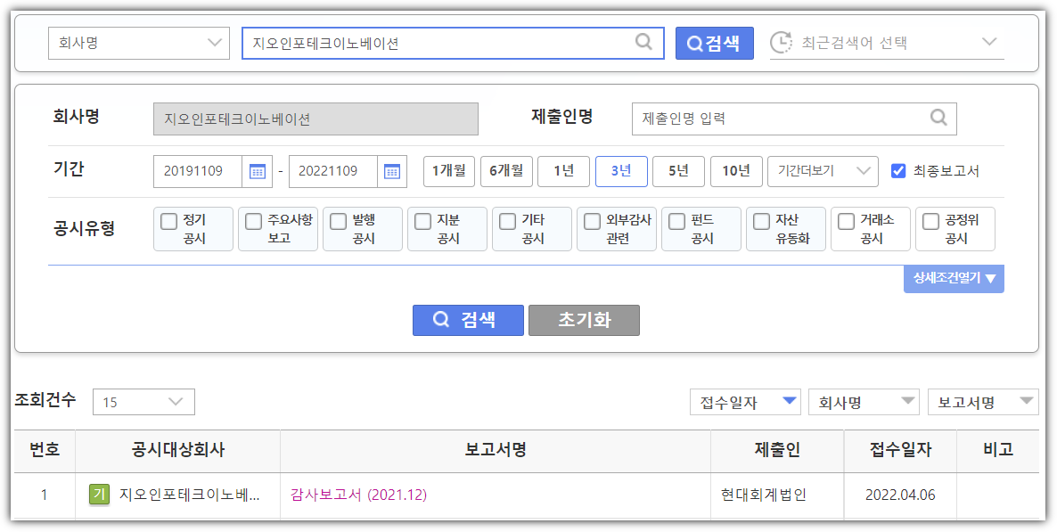Click the green 기 badge icon in row 1
The height and width of the screenshot is (532, 1057).
pyautogui.click(x=99, y=495)
